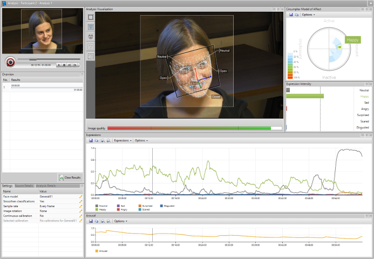Click the Neutral legend entry under Expressions chart
The height and width of the screenshot is (259, 374).
coord(101,206)
